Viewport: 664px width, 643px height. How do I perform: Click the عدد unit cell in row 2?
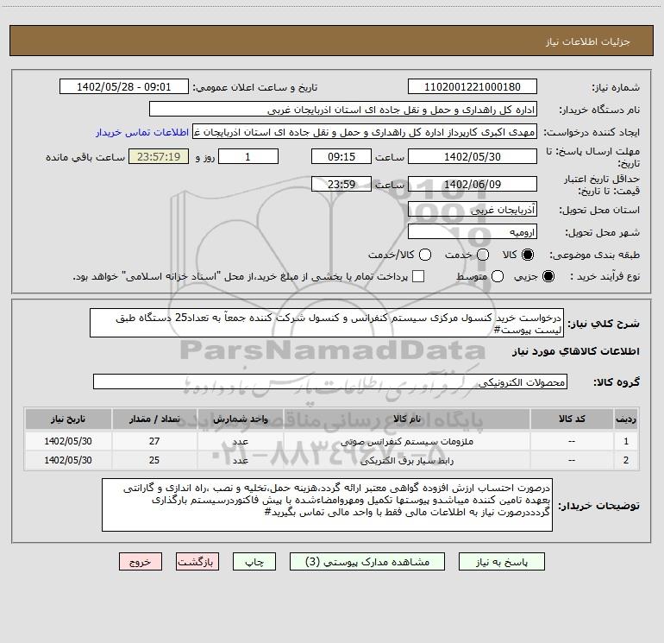click(240, 460)
